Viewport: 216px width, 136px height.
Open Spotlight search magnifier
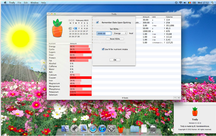click(212, 3)
